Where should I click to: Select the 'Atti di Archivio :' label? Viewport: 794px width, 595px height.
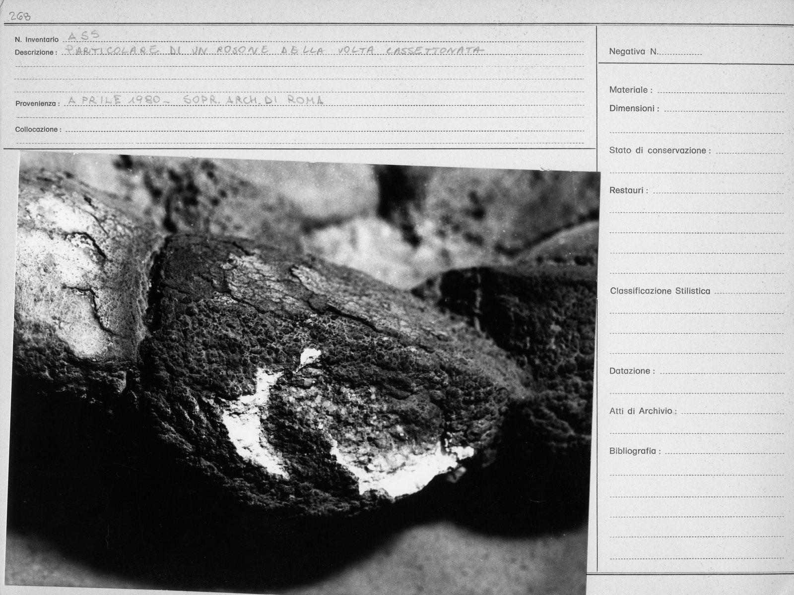coord(643,411)
